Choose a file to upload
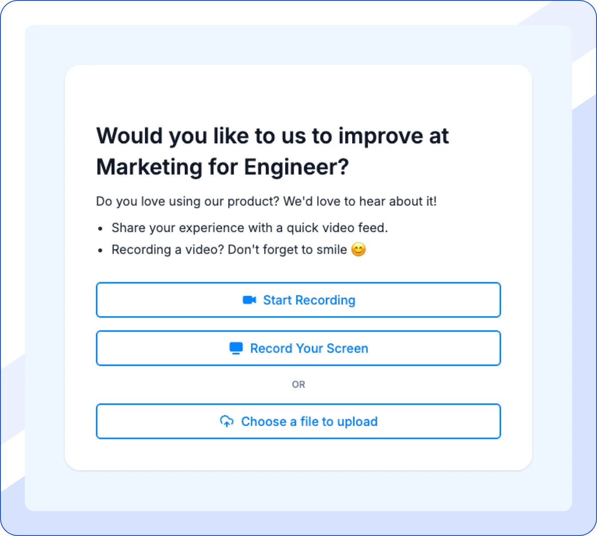Screen dimensions: 597x536 (298, 422)
